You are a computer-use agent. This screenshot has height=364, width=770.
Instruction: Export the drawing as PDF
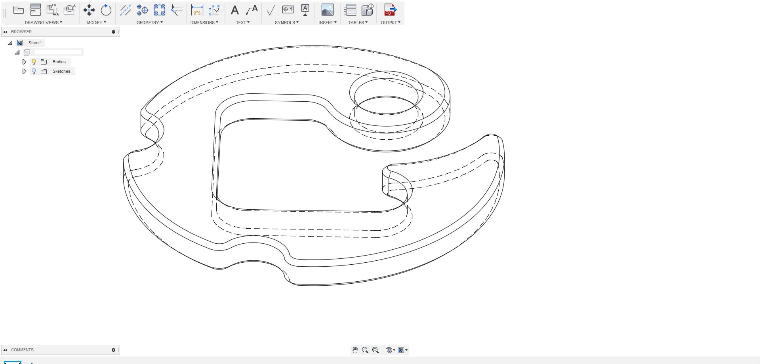(391, 10)
